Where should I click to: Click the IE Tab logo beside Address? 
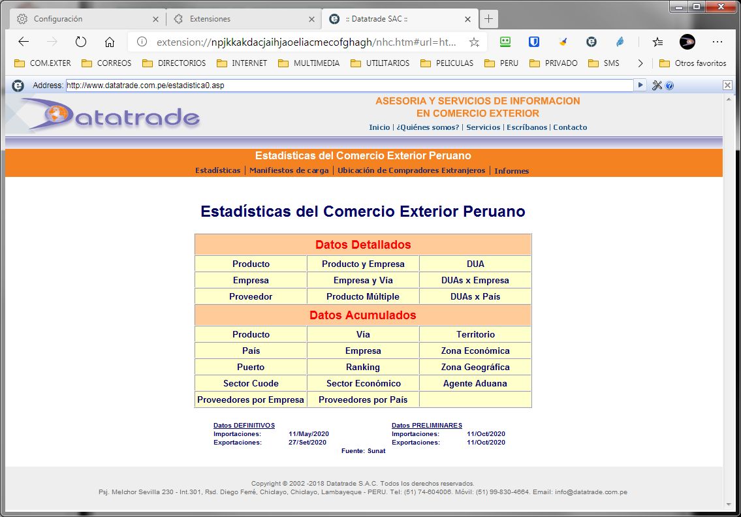coord(18,86)
